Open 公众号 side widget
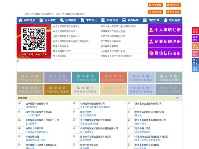Screen dimensions: 199x149 coord(195,46)
